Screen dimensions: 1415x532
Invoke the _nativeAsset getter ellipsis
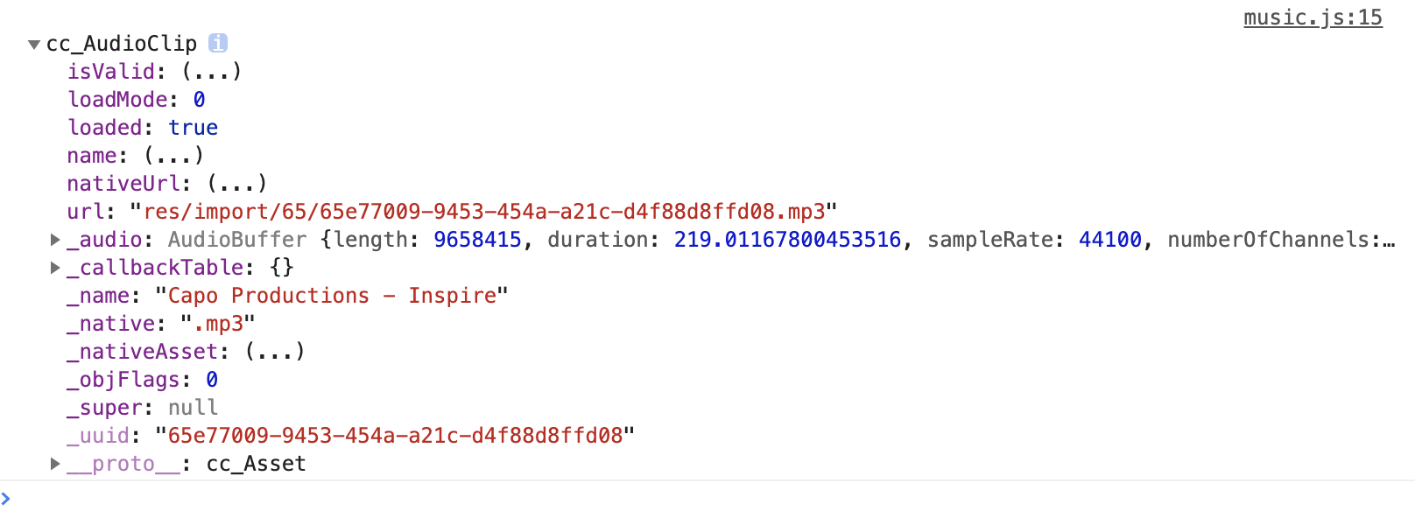coord(275,352)
